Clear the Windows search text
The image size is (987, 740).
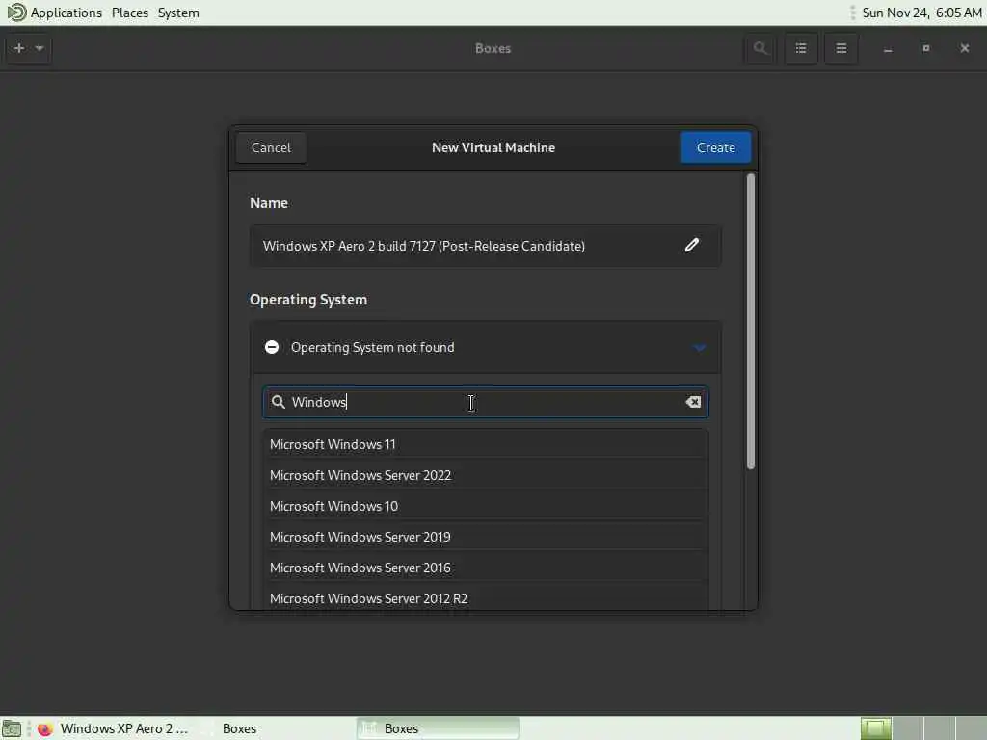click(693, 402)
